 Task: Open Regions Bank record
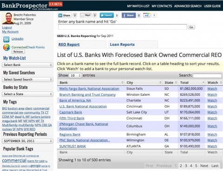tap(70, 134)
